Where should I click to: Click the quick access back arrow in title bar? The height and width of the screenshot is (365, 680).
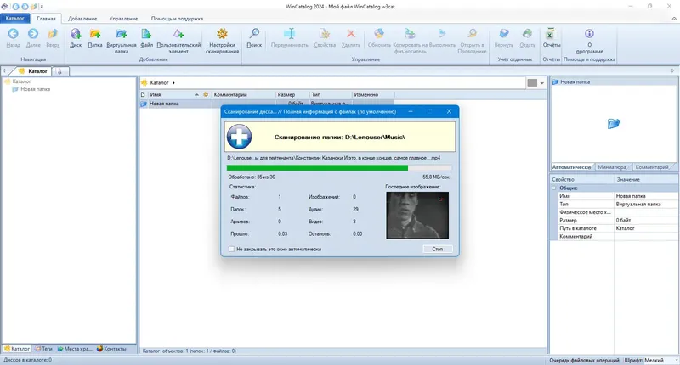16,7
